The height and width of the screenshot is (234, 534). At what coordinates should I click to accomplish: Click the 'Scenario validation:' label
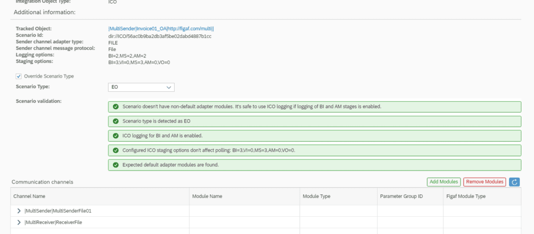[39, 101]
